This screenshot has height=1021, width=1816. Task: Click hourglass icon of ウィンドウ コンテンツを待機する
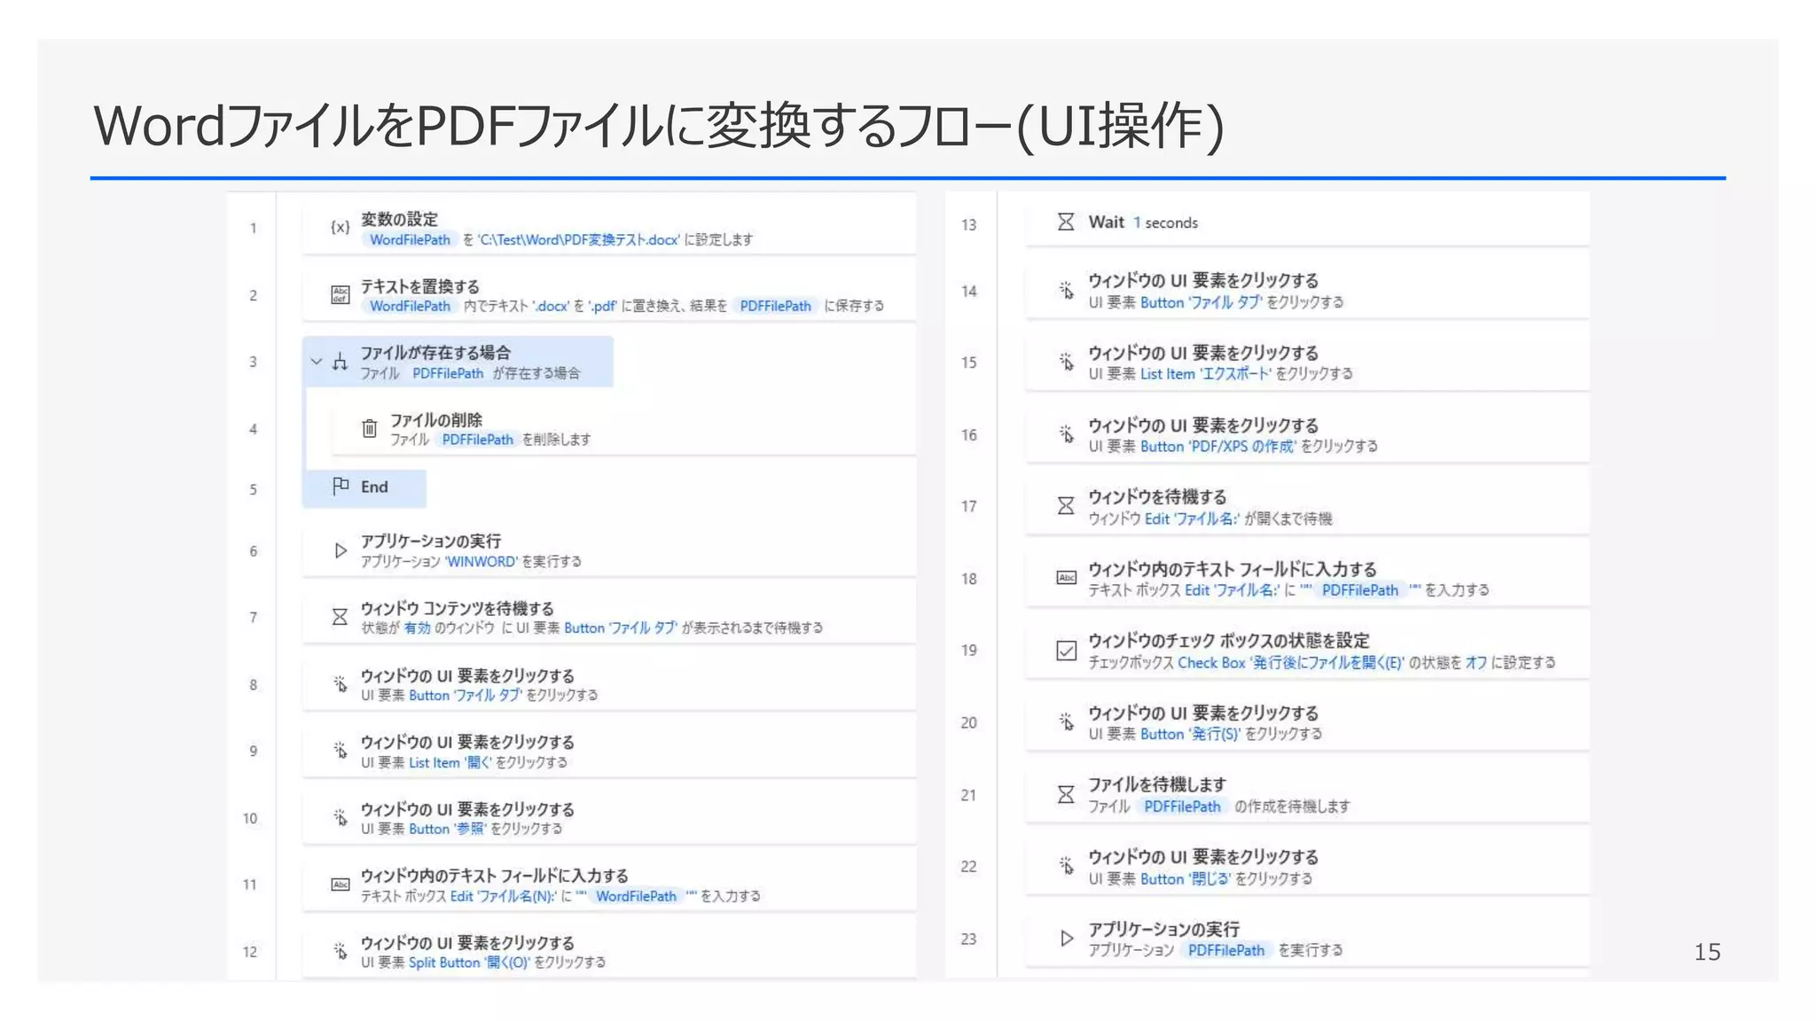[340, 617]
